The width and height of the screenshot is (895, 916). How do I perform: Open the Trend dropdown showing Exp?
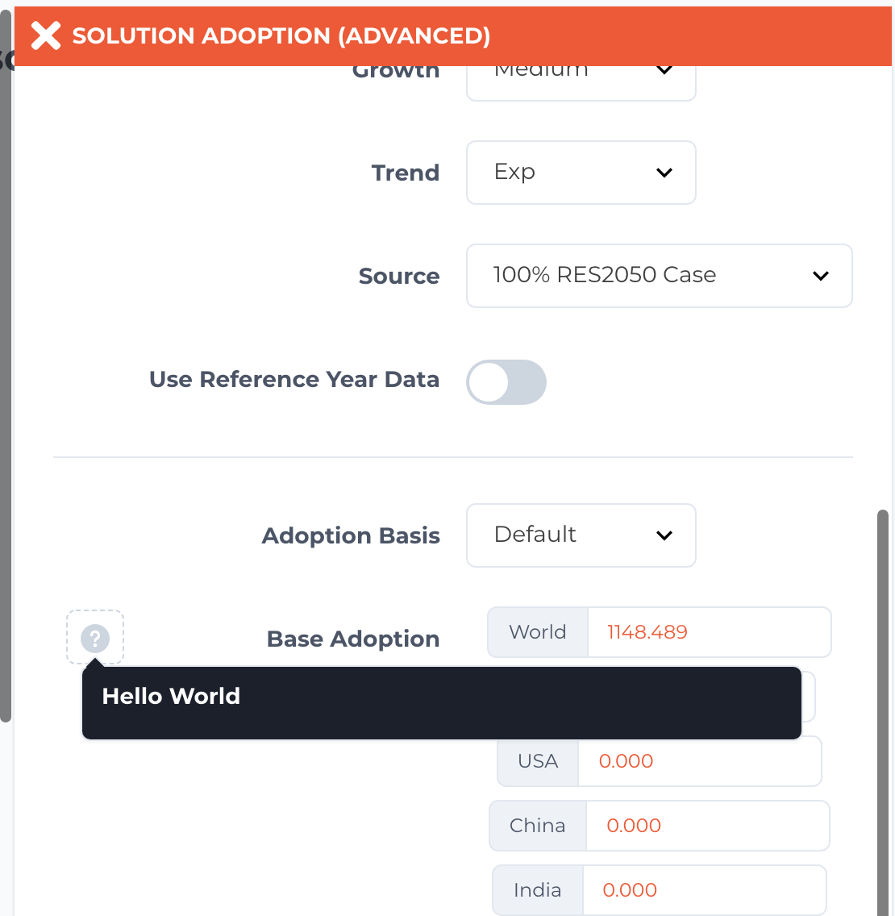(x=581, y=173)
